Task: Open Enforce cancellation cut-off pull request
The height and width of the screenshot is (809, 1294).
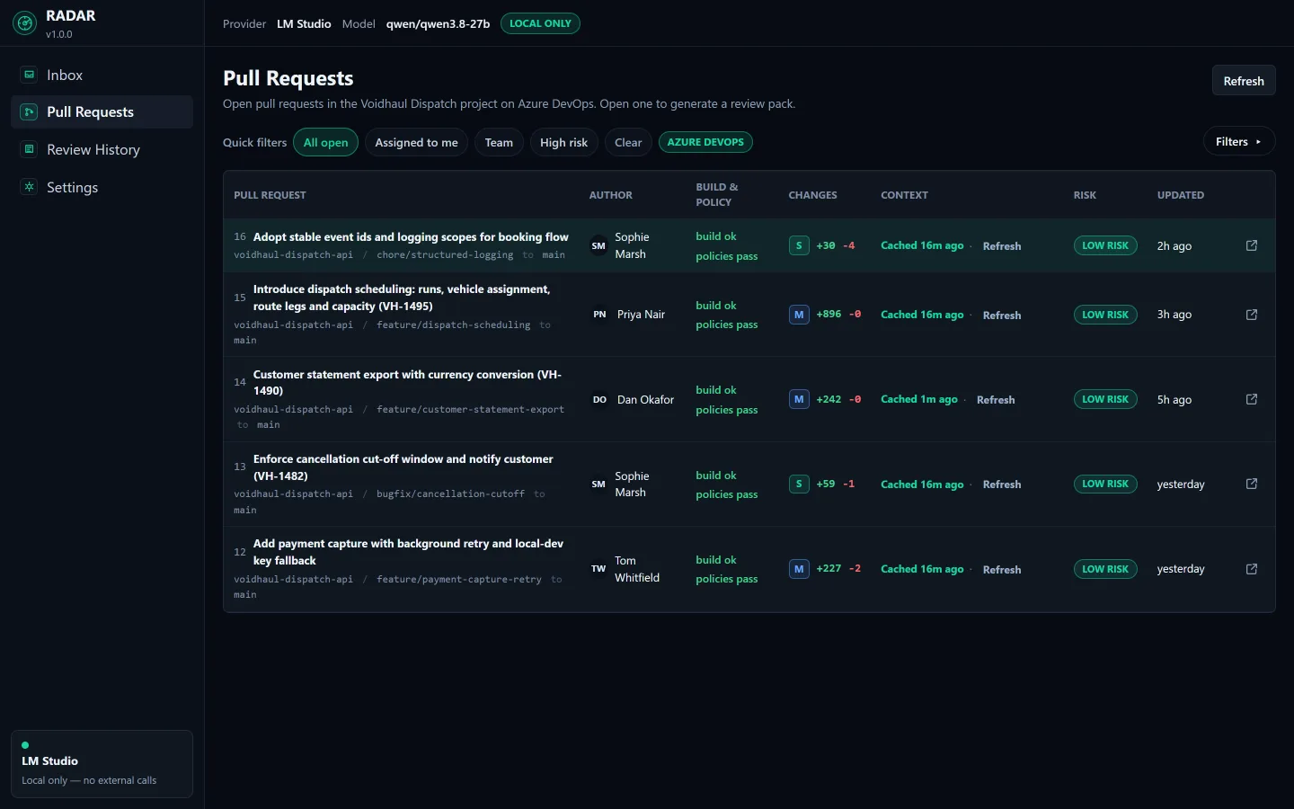Action: [x=403, y=467]
